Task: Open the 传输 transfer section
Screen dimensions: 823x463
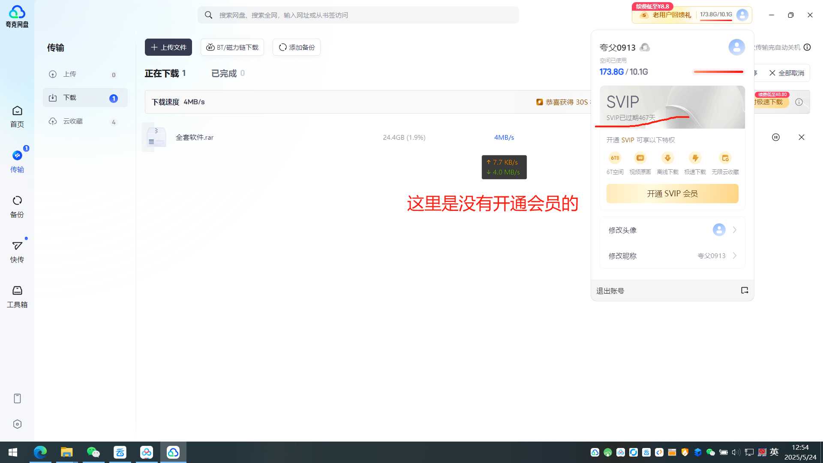Action: coord(17,162)
